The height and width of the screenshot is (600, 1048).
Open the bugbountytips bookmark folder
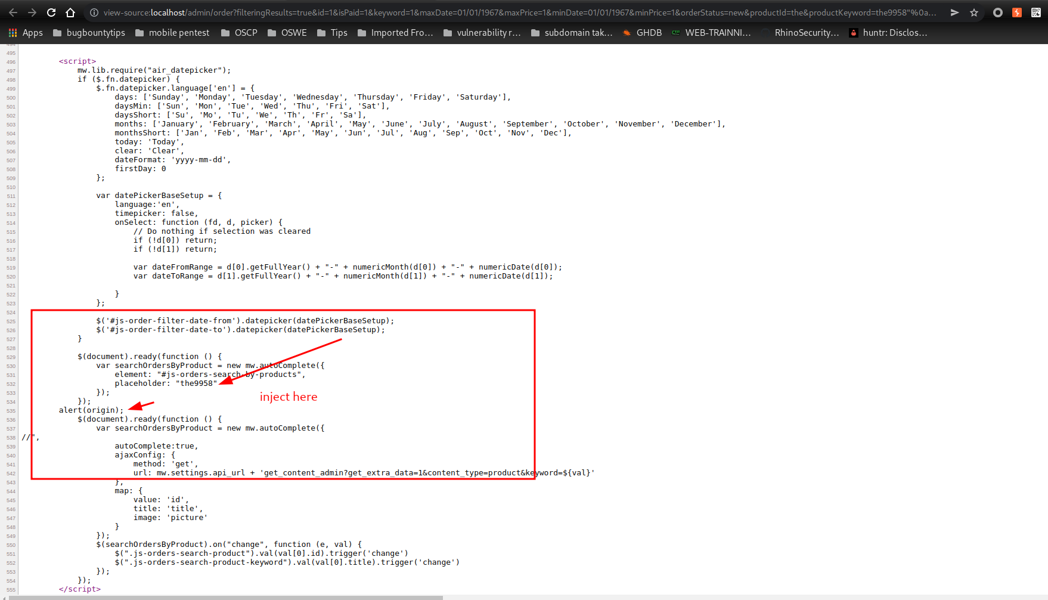89,33
